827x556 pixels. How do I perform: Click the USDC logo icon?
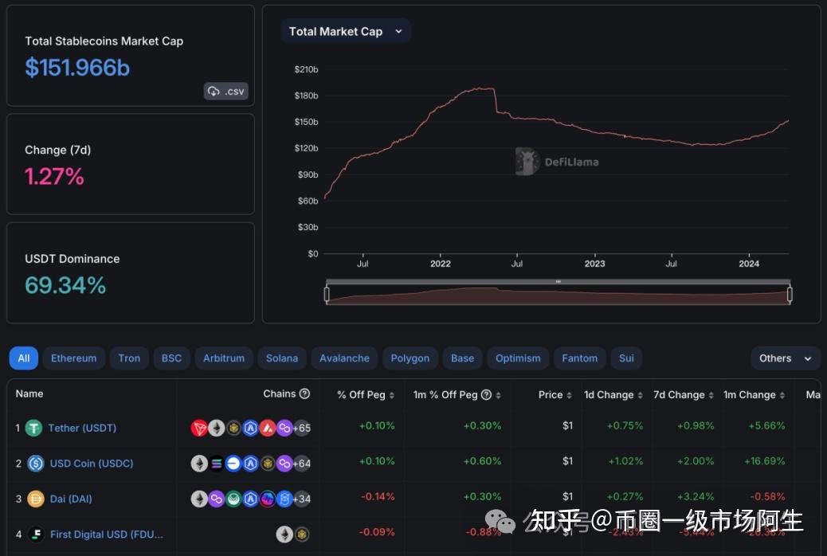pos(35,464)
